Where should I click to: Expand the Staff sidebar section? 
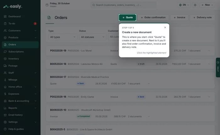[x=35, y=73]
